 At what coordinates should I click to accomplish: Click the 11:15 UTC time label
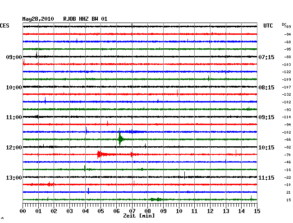[x=266, y=177]
